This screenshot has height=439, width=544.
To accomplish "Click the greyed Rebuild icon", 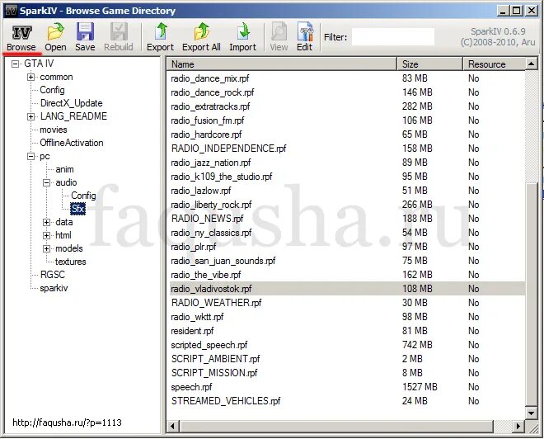I will (x=119, y=31).
